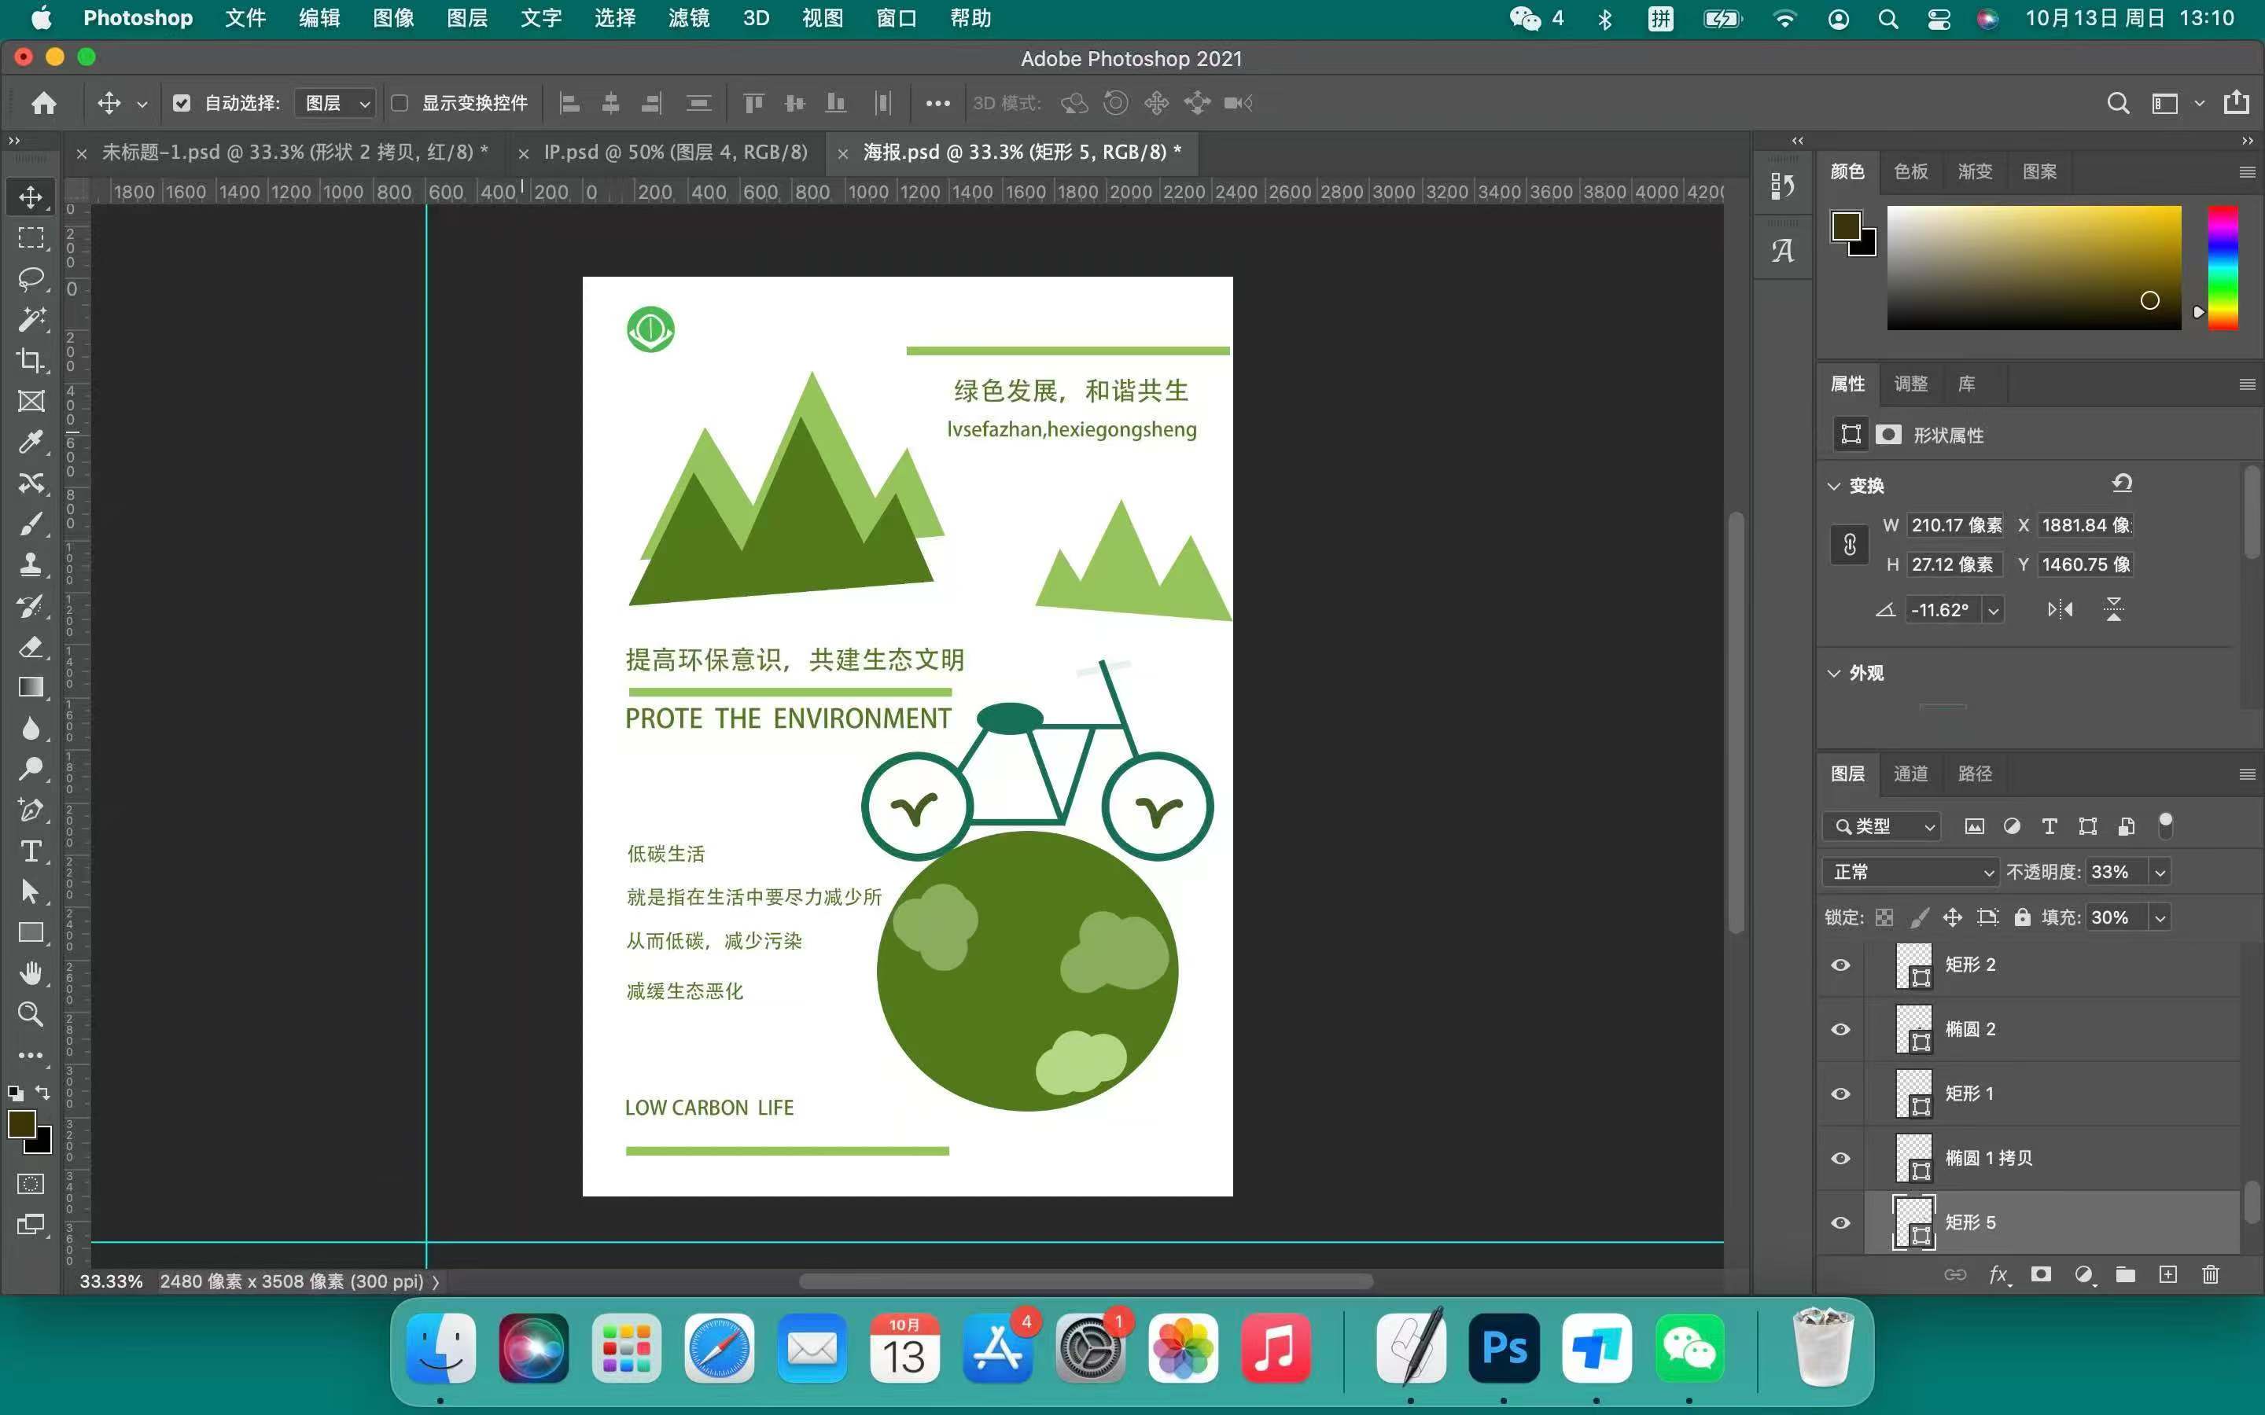Screen dimensions: 2265x1415
Task: Click the W width input field
Action: click(x=1955, y=525)
